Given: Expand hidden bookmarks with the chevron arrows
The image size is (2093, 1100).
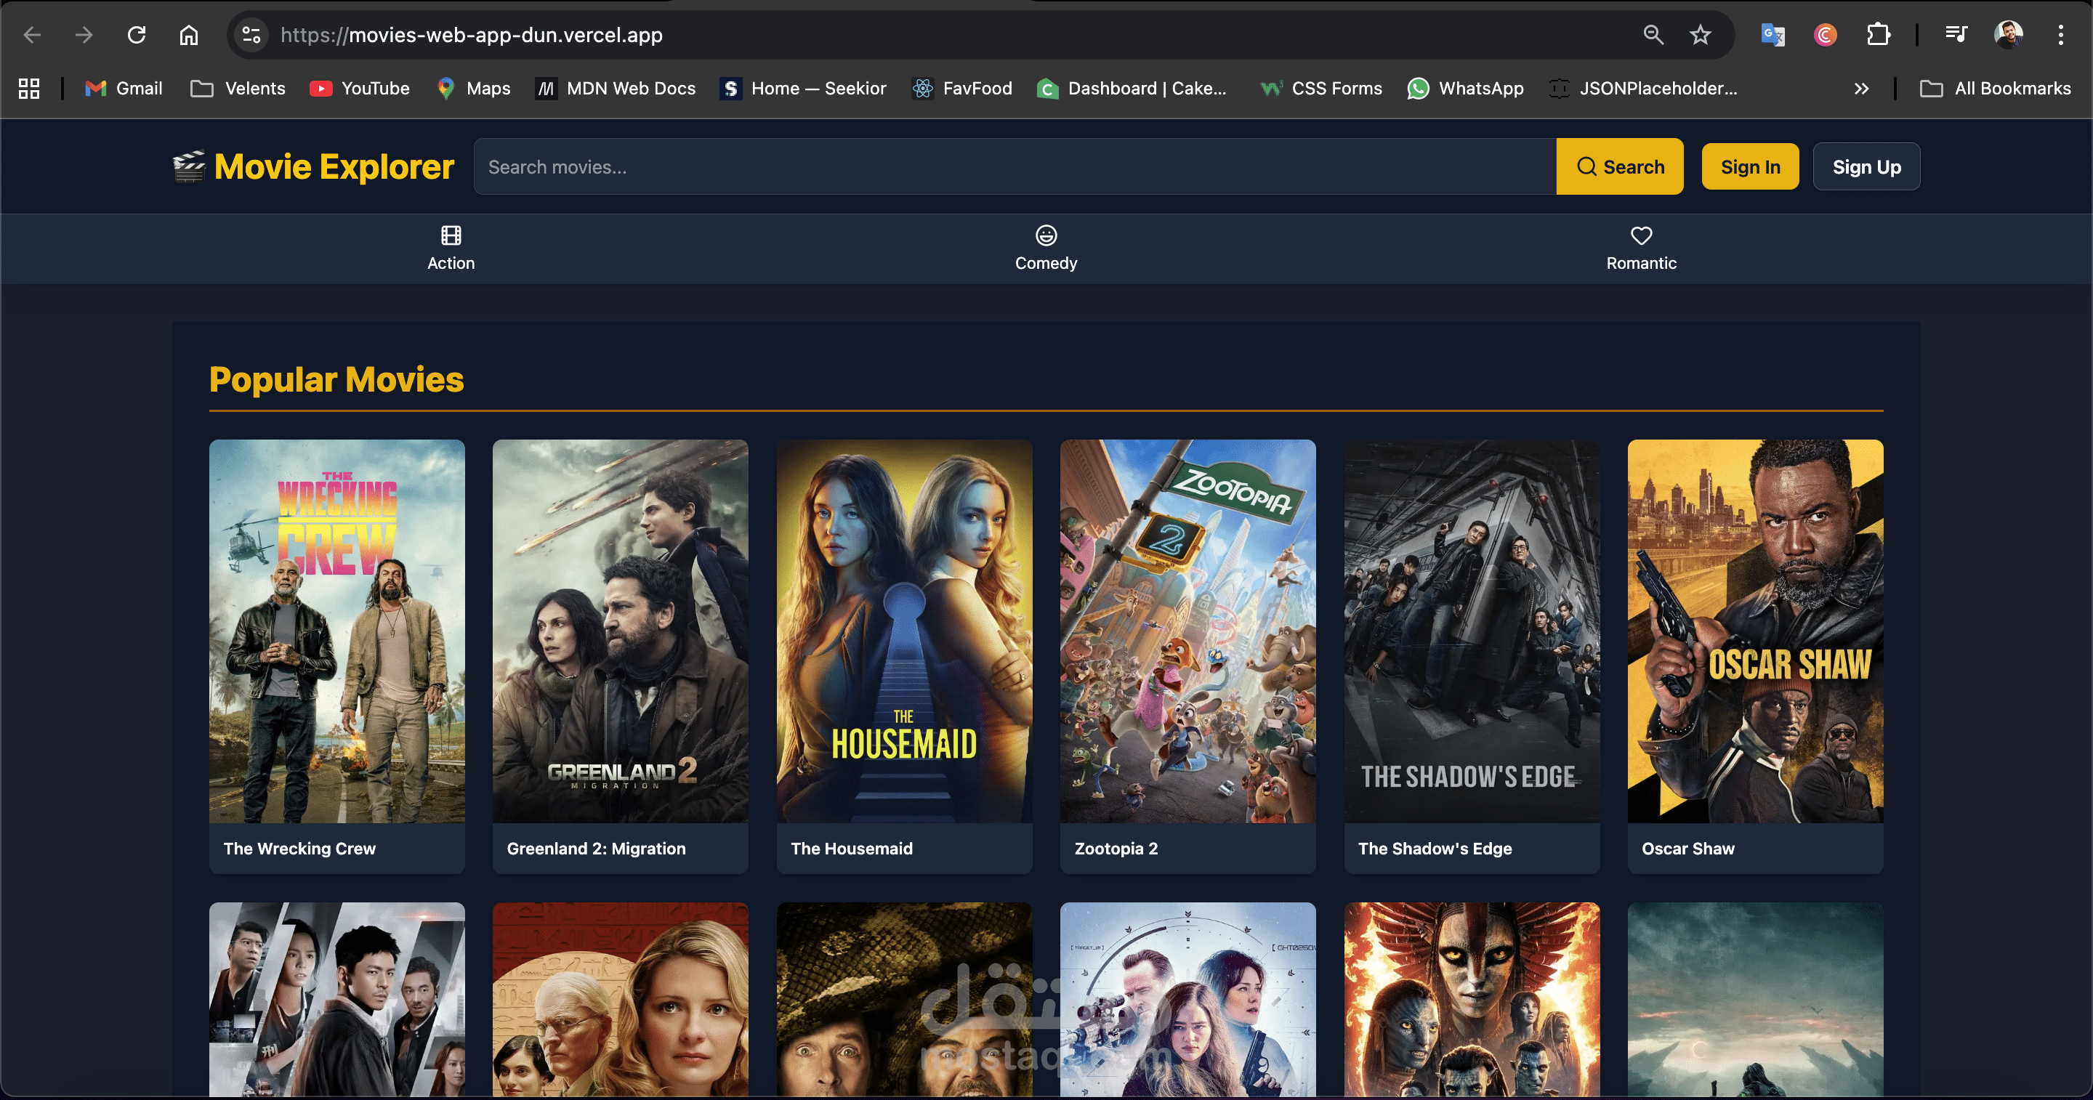Looking at the screenshot, I should click(1860, 89).
